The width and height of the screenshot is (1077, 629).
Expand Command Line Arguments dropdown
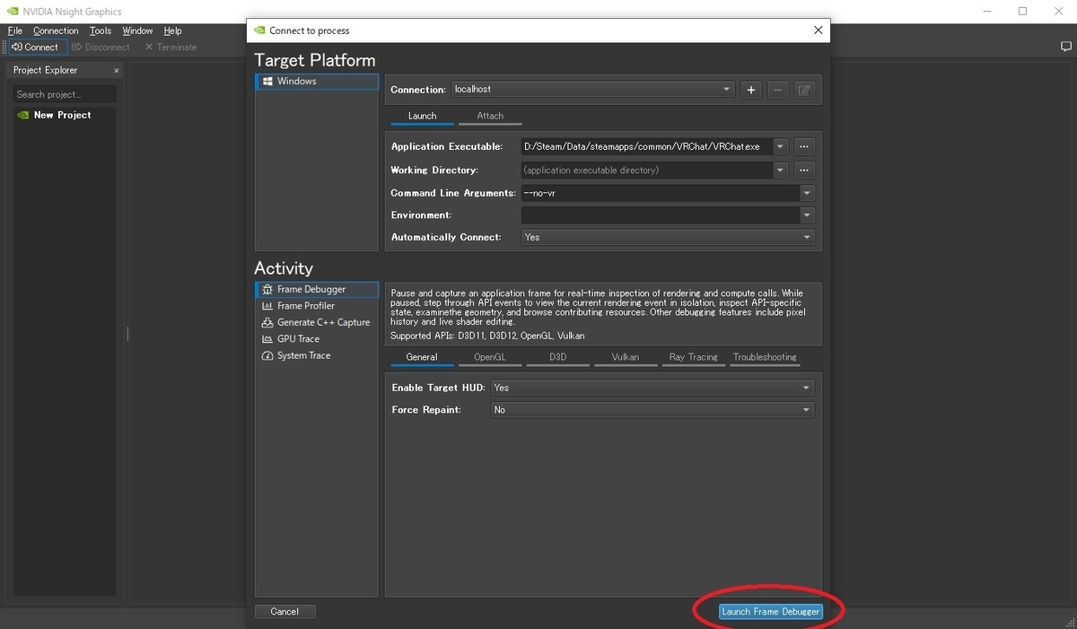807,193
